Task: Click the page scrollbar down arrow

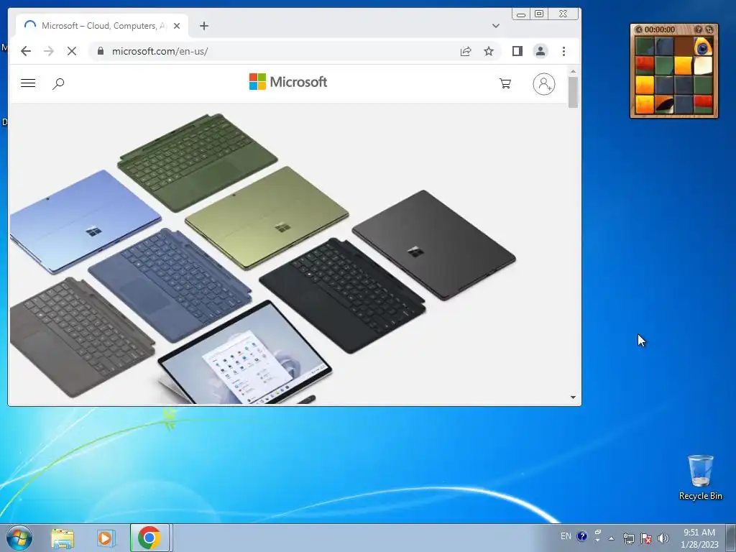Action: [x=573, y=397]
